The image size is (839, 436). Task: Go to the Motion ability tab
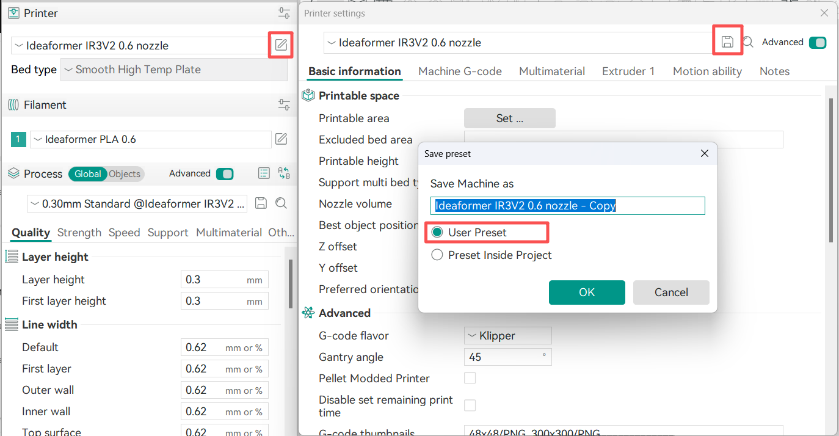tap(707, 71)
